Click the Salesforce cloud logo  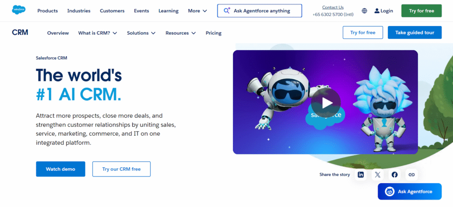[x=19, y=11]
